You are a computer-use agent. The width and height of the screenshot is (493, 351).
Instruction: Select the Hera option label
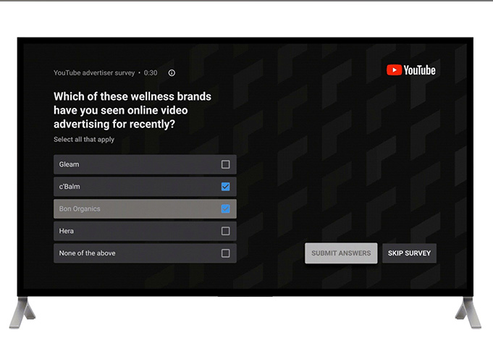[67, 231]
